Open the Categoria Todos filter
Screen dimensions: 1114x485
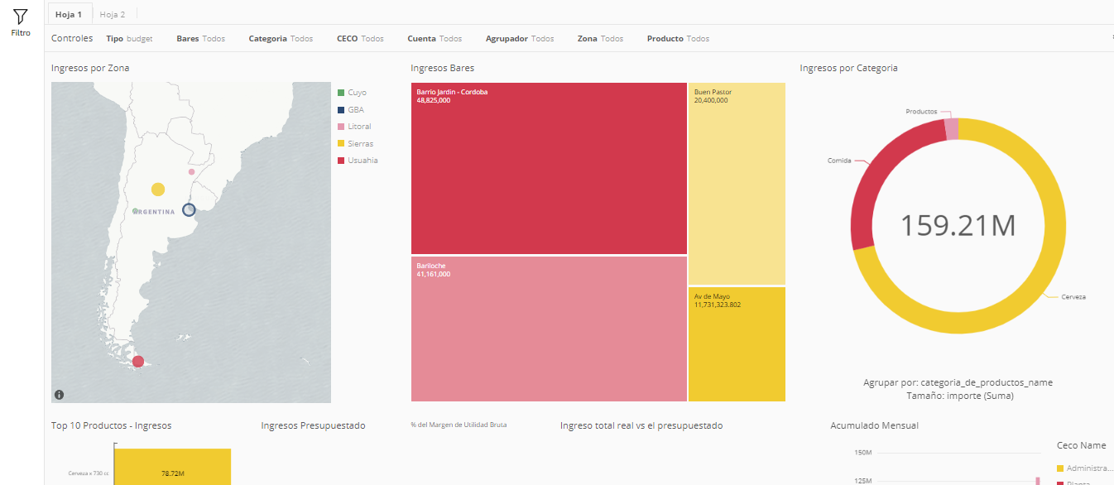tap(281, 39)
